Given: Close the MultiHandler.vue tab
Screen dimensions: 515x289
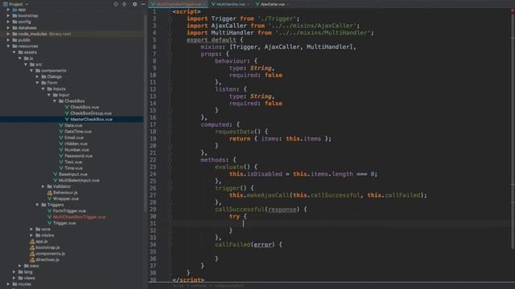Looking at the screenshot, I should tap(248, 4).
